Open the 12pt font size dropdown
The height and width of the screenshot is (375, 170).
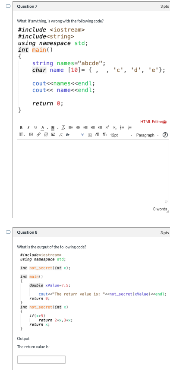(x=121, y=135)
